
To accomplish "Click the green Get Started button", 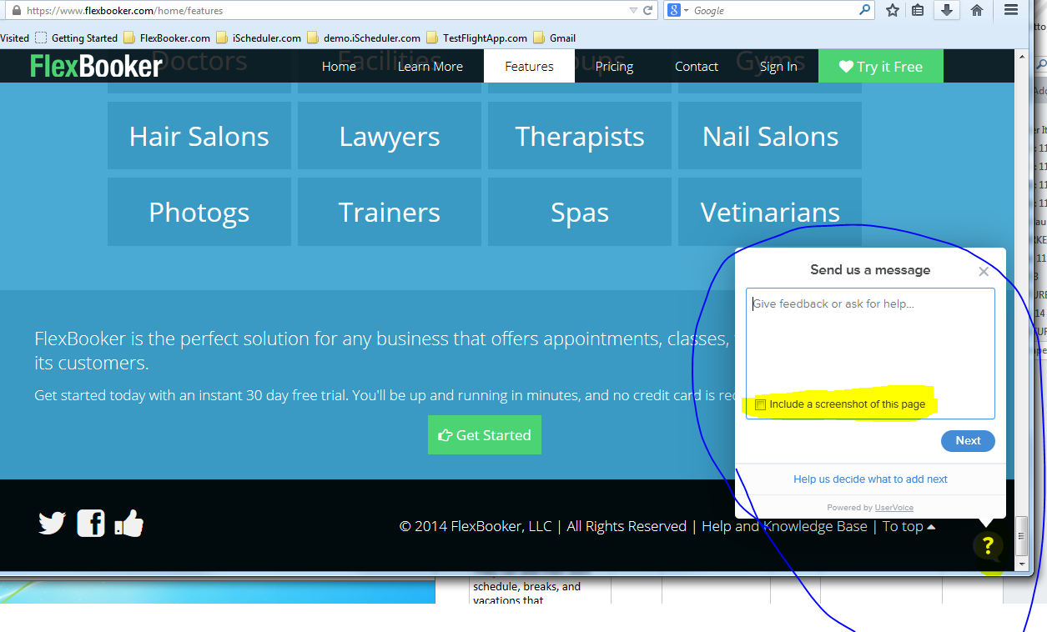I will tap(485, 435).
